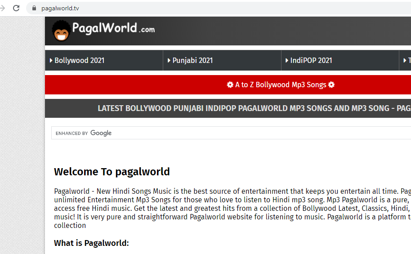
Task: Click the Welcome To pagalworld heading
Action: [112, 172]
